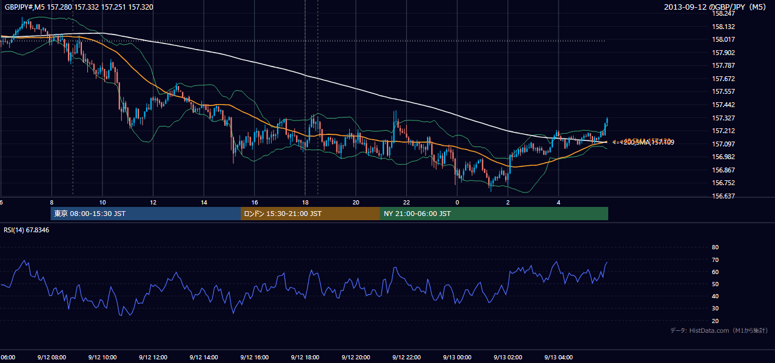Screen dimensions: 775x363
Task: Click price axis value 157.097
Action: click(724, 144)
